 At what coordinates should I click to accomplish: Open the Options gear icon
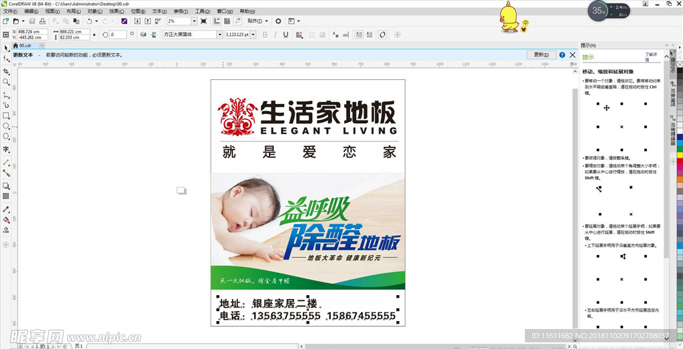(x=278, y=21)
